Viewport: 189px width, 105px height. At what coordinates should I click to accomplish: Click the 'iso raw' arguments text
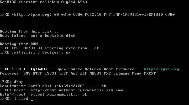(114, 90)
